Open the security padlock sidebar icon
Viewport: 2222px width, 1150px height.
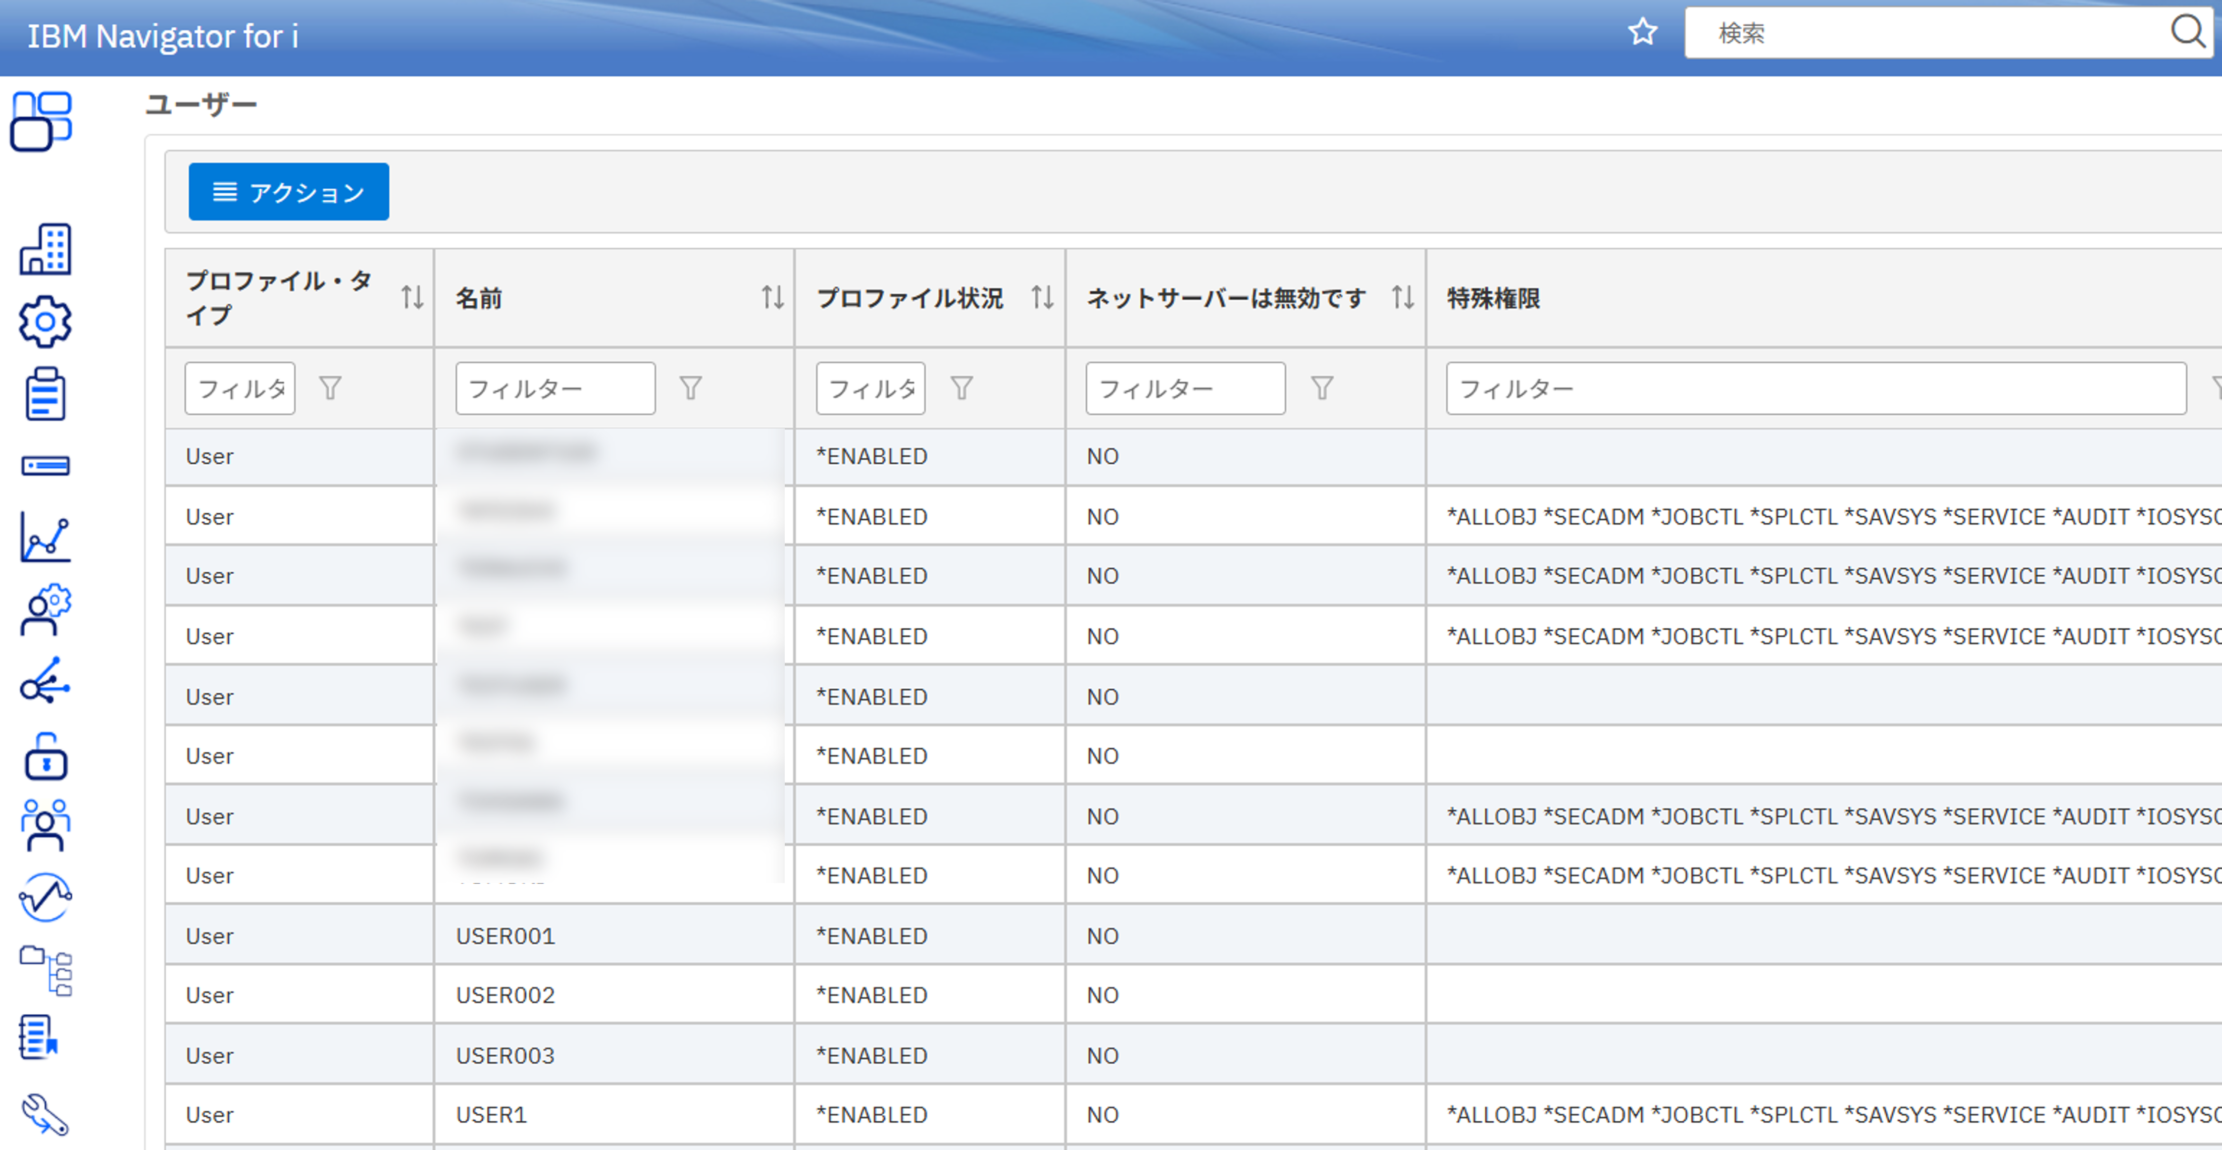coord(45,756)
